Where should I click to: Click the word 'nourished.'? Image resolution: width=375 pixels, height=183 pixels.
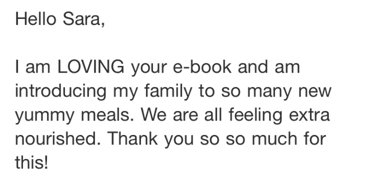(x=57, y=138)
